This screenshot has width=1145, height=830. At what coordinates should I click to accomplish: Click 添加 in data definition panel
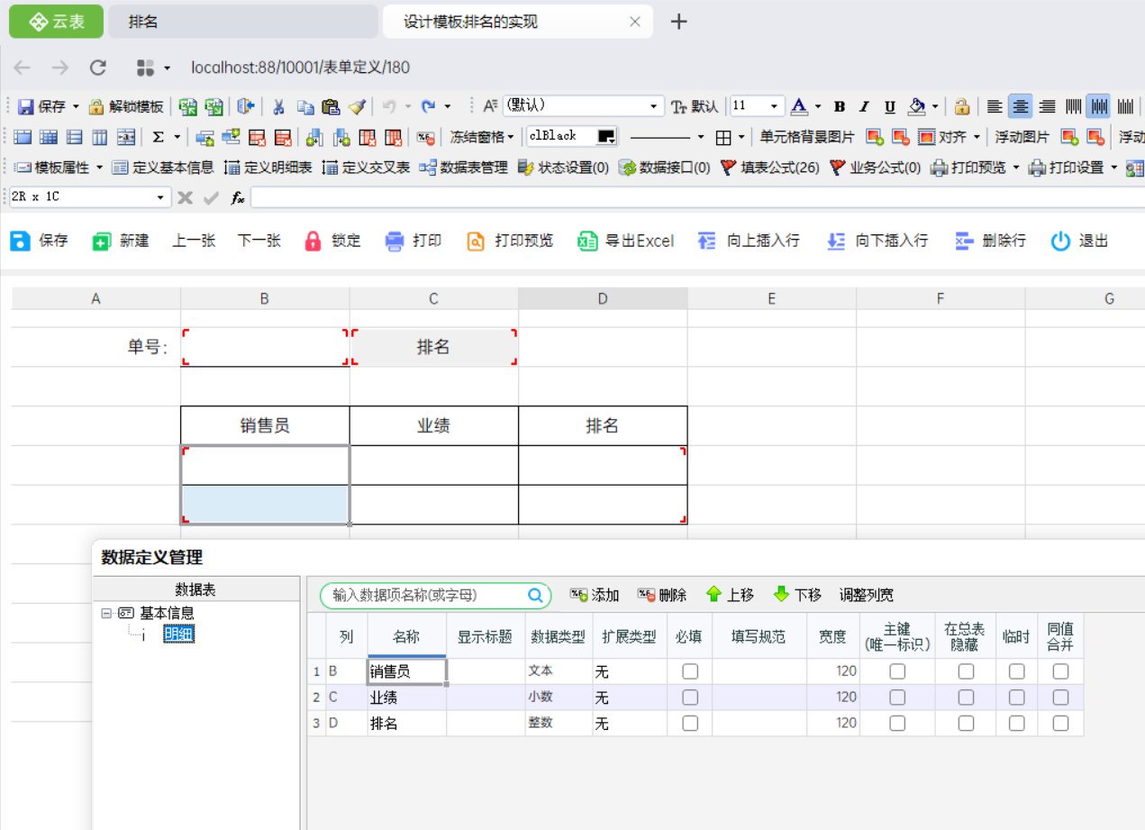pos(595,595)
